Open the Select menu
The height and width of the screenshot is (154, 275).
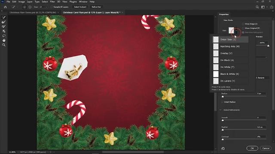[x=45, y=2]
